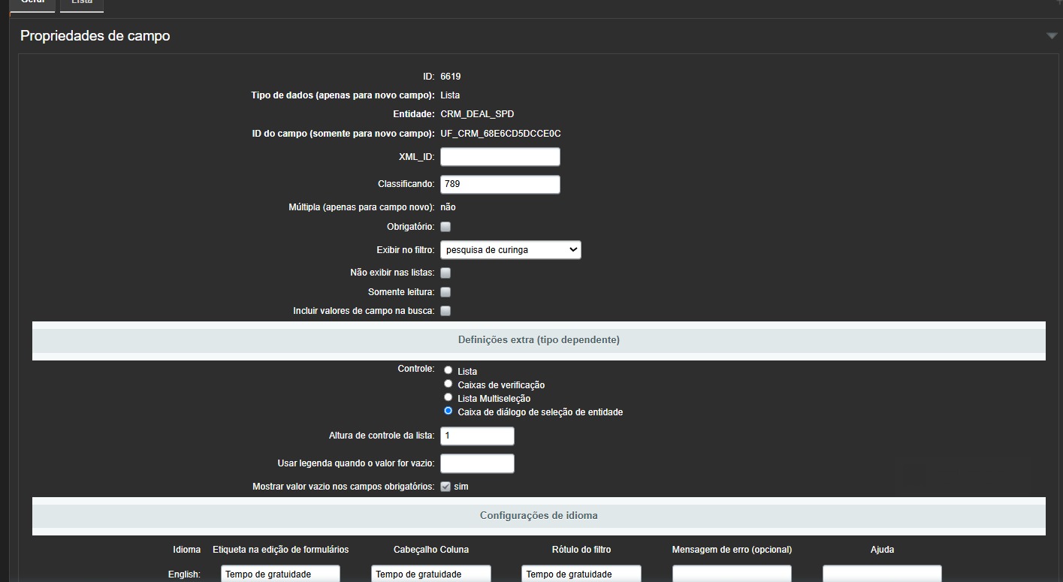Check Não exibir nas listas
Viewport: 1063px width, 582px height.
click(x=445, y=273)
